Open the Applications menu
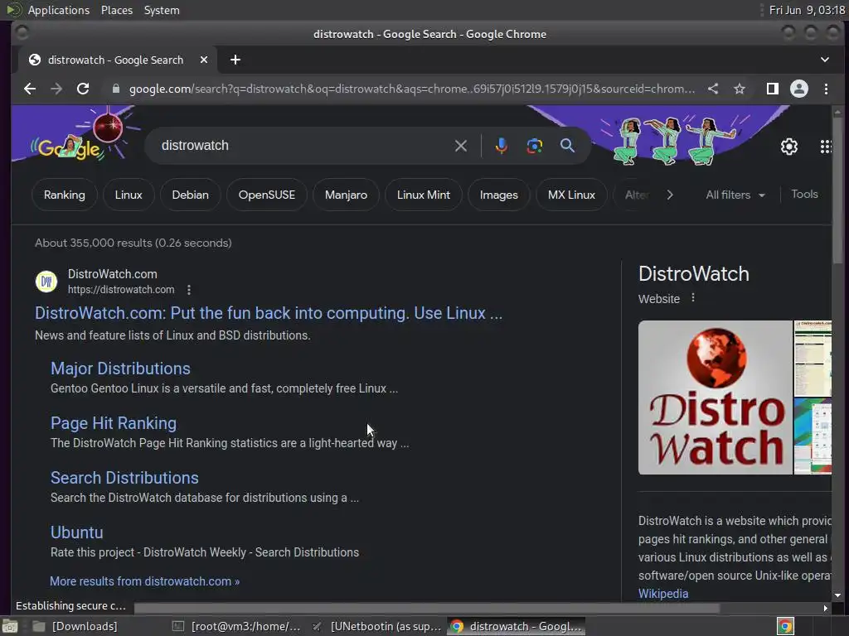Image resolution: width=849 pixels, height=636 pixels. pyautogui.click(x=59, y=10)
